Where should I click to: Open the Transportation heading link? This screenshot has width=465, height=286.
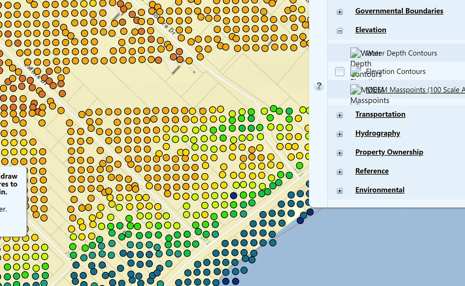pos(380,114)
